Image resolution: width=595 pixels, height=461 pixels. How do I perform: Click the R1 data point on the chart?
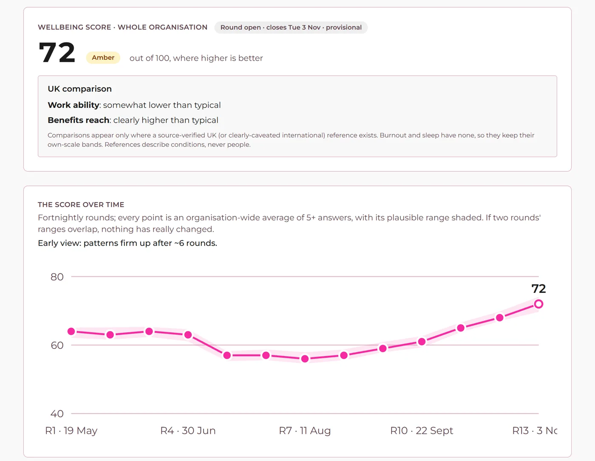point(71,332)
